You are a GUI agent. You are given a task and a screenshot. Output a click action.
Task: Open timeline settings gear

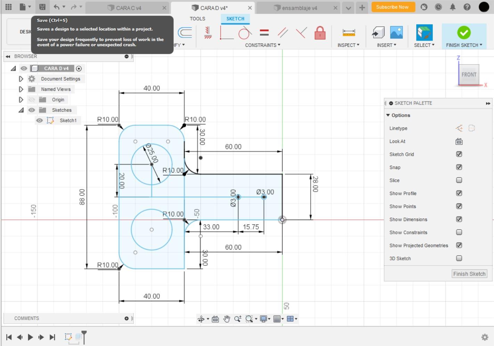click(x=485, y=337)
